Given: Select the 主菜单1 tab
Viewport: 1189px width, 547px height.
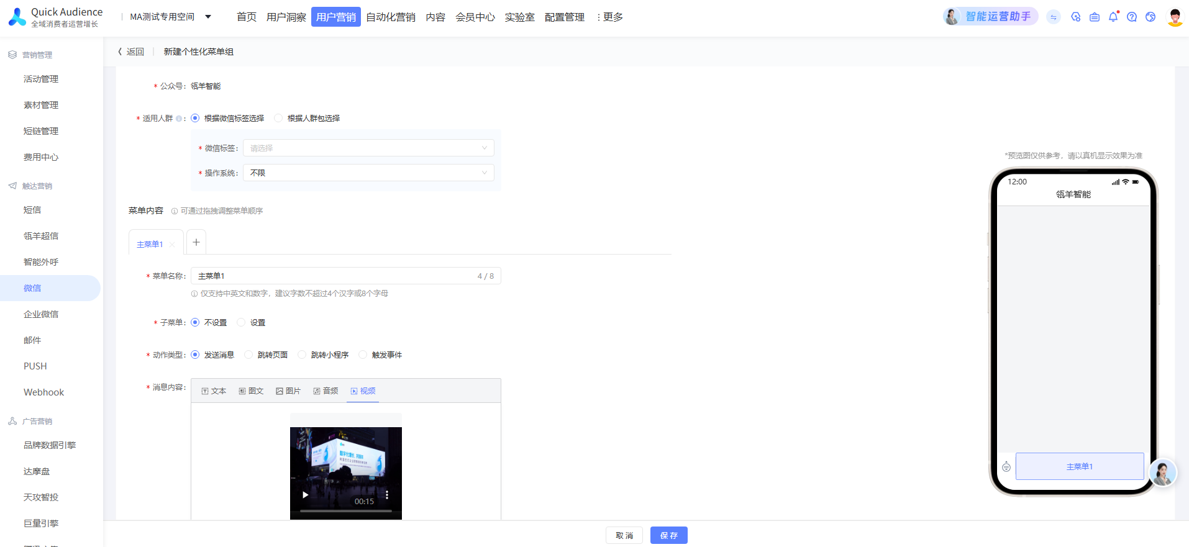Looking at the screenshot, I should point(150,244).
